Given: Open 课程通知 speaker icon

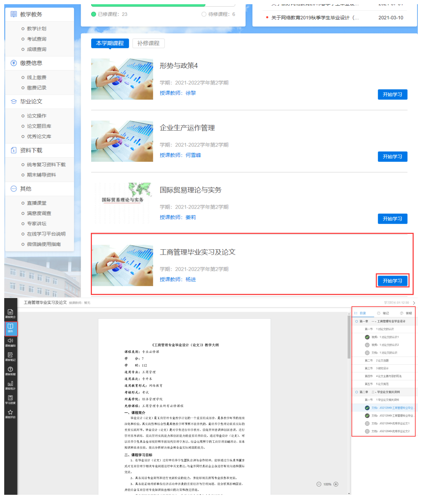Looking at the screenshot, I should 10,342.
